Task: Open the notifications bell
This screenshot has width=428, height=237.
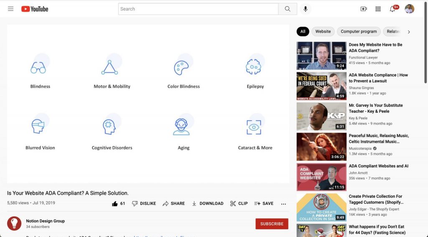Action: tap(392, 9)
